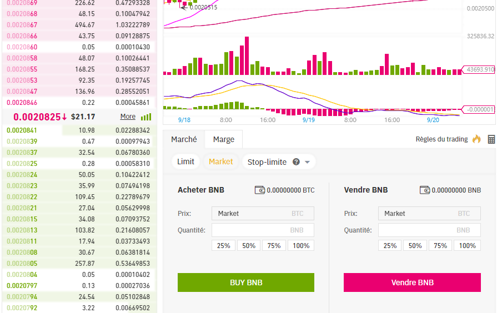Choose 25% in the buy panel
The height and width of the screenshot is (313, 497).
(223, 245)
